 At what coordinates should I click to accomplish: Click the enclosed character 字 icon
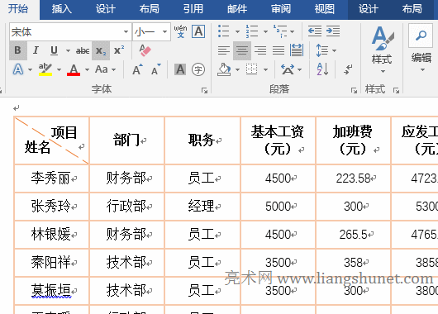(198, 69)
